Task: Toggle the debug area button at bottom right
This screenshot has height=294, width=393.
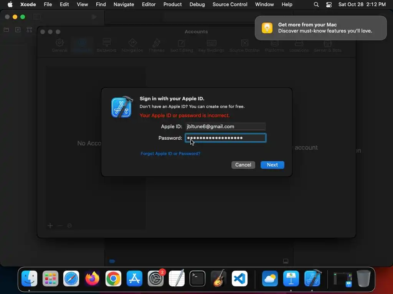Action: pyautogui.click(x=286, y=261)
